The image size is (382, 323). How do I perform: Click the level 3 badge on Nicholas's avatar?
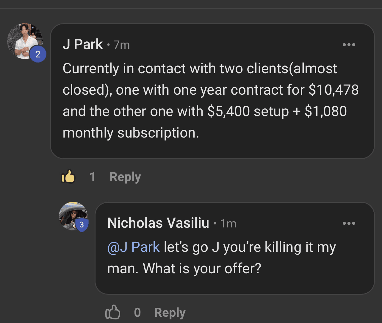click(x=82, y=225)
